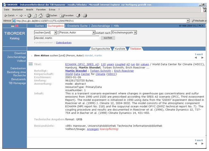Click the Forward arrow in toolbar
Image resolution: width=209 pixels, height=151 pixels.
coord(21,16)
